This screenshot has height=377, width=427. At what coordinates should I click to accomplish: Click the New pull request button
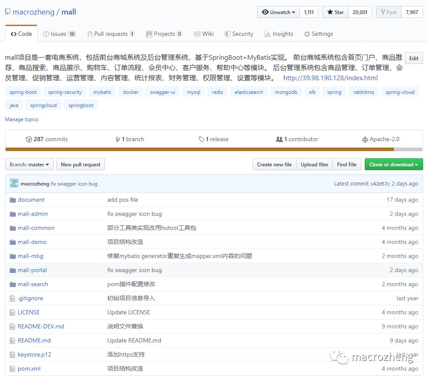point(81,165)
